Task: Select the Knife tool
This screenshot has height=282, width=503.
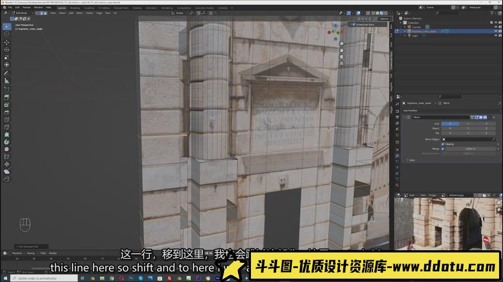Action: pos(6,127)
